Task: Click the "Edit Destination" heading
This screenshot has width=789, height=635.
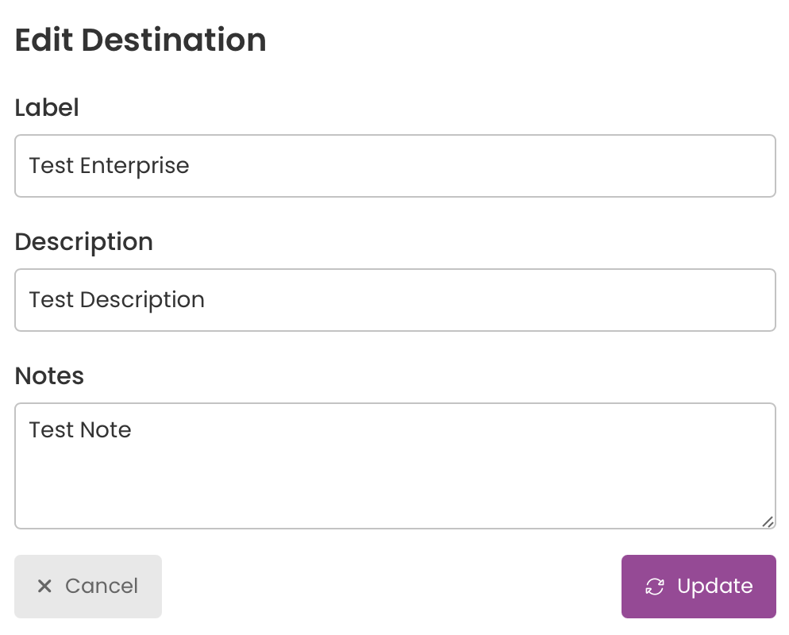Action: (x=140, y=40)
